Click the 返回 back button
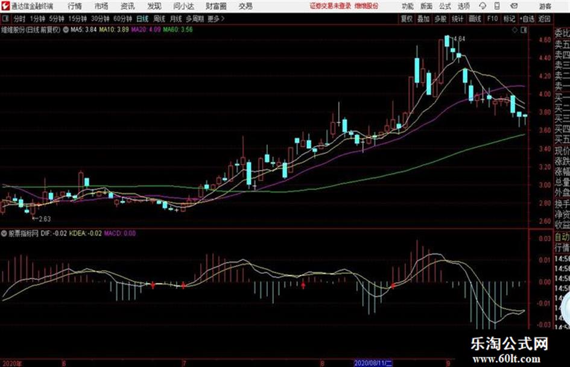Screen dimensions: 570x367 coord(545,19)
